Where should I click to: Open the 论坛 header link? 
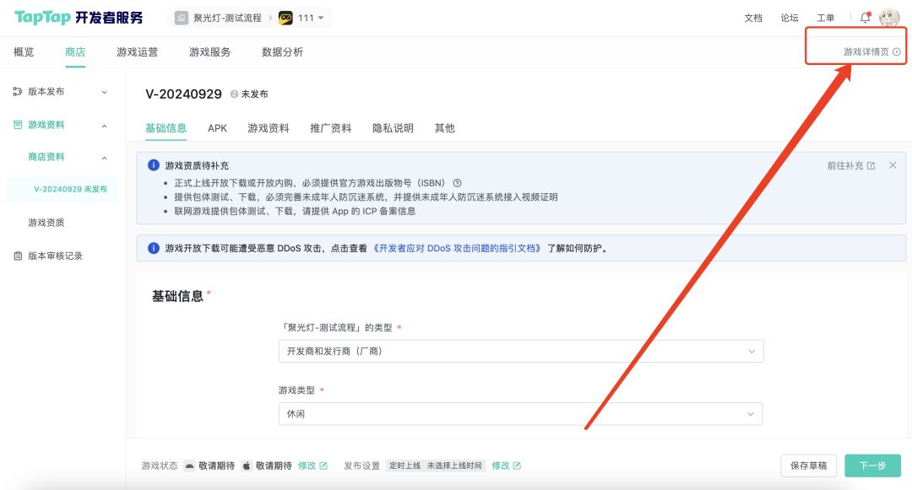click(790, 18)
